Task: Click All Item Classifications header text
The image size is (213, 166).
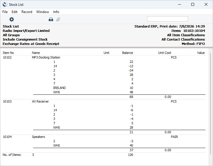Action: 186,35
